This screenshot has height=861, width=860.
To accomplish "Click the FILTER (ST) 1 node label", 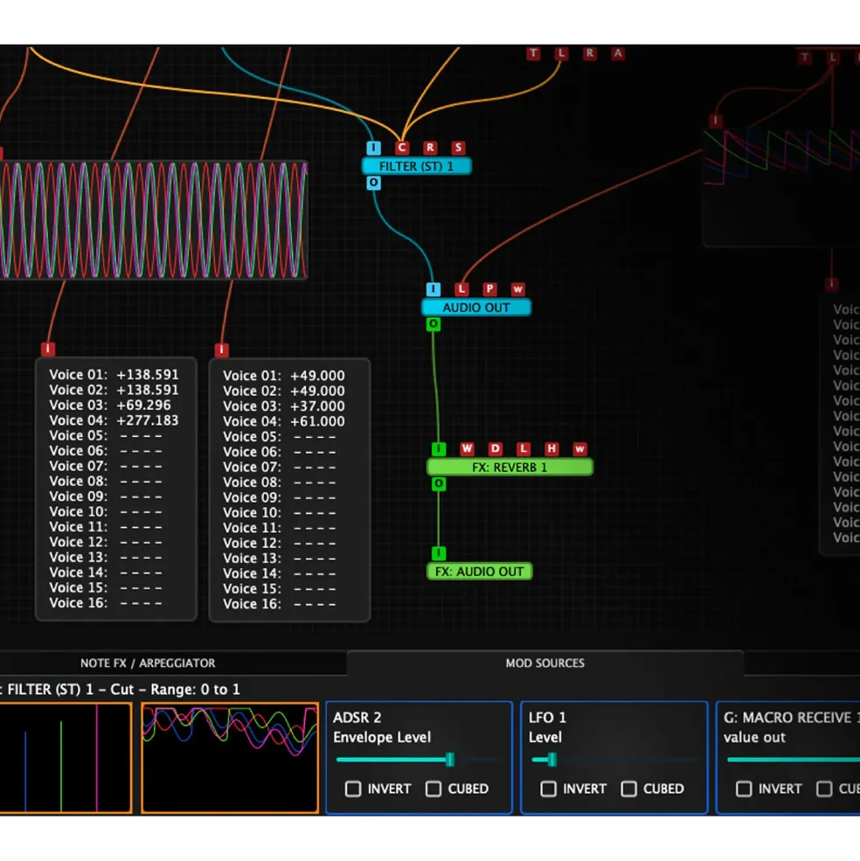I will [416, 166].
